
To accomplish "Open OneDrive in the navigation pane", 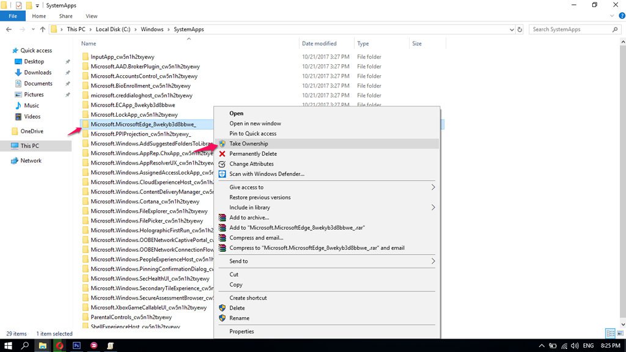I will [x=32, y=131].
